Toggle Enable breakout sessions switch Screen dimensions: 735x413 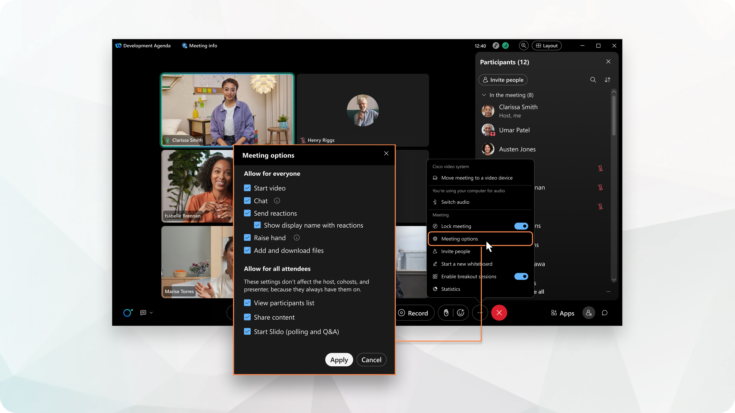[x=521, y=276]
